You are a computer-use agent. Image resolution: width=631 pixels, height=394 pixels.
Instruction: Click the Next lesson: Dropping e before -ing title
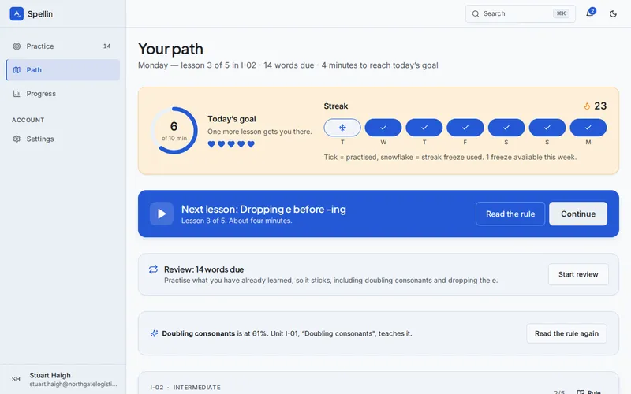(263, 210)
